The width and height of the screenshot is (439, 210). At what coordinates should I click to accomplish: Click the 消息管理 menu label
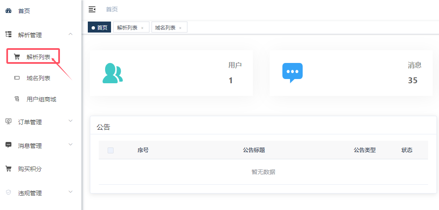[30, 146]
